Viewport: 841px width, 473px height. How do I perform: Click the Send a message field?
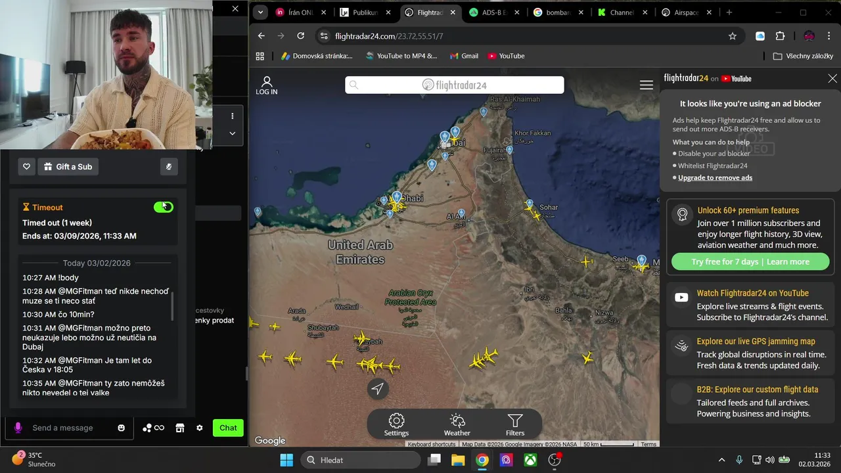point(69,428)
